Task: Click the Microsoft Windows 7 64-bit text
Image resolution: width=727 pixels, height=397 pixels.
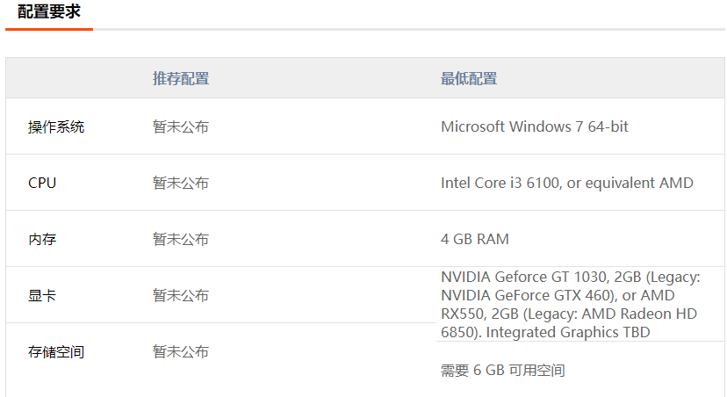Action: 535,126
